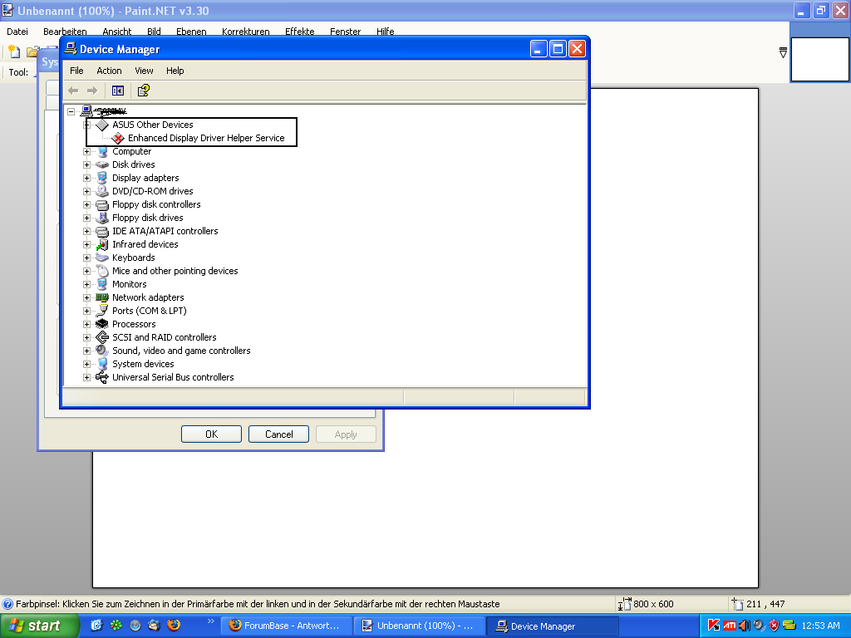851x638 pixels.
Task: Select the Keyboards label
Action: click(134, 258)
